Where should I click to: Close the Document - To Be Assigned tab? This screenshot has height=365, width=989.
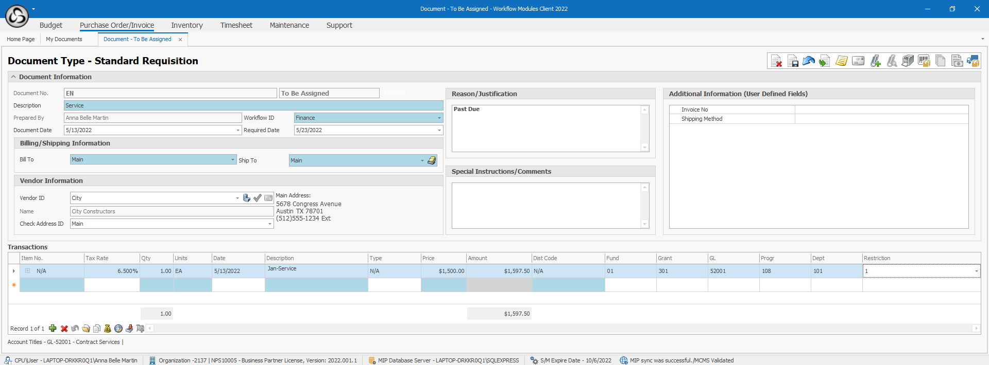tap(180, 40)
